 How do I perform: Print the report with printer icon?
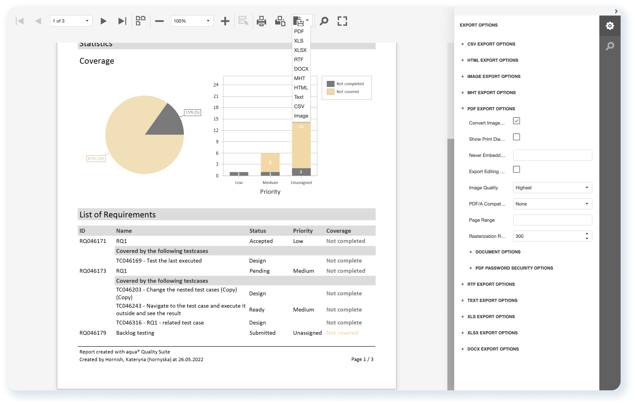tap(261, 21)
